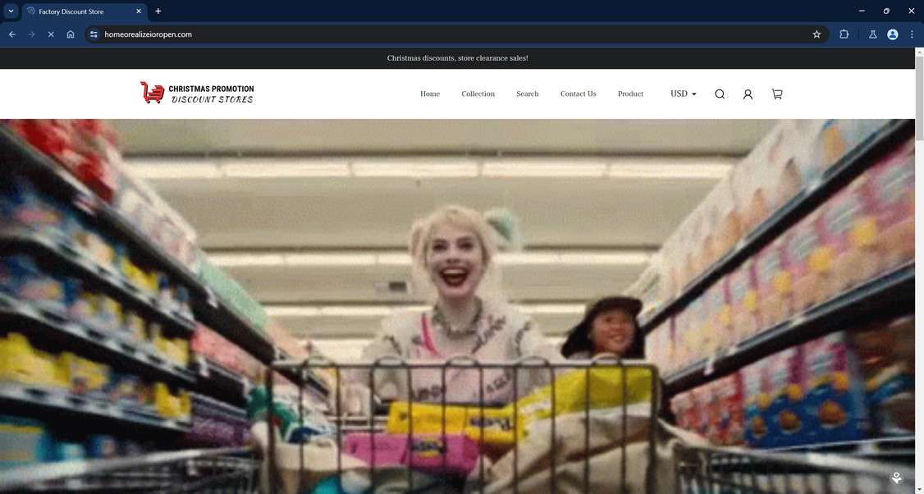This screenshot has height=494, width=924.
Task: Open the shopping cart icon
Action: pos(777,94)
